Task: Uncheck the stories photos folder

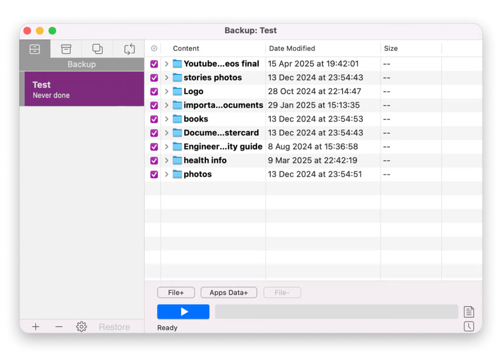Action: click(x=153, y=78)
